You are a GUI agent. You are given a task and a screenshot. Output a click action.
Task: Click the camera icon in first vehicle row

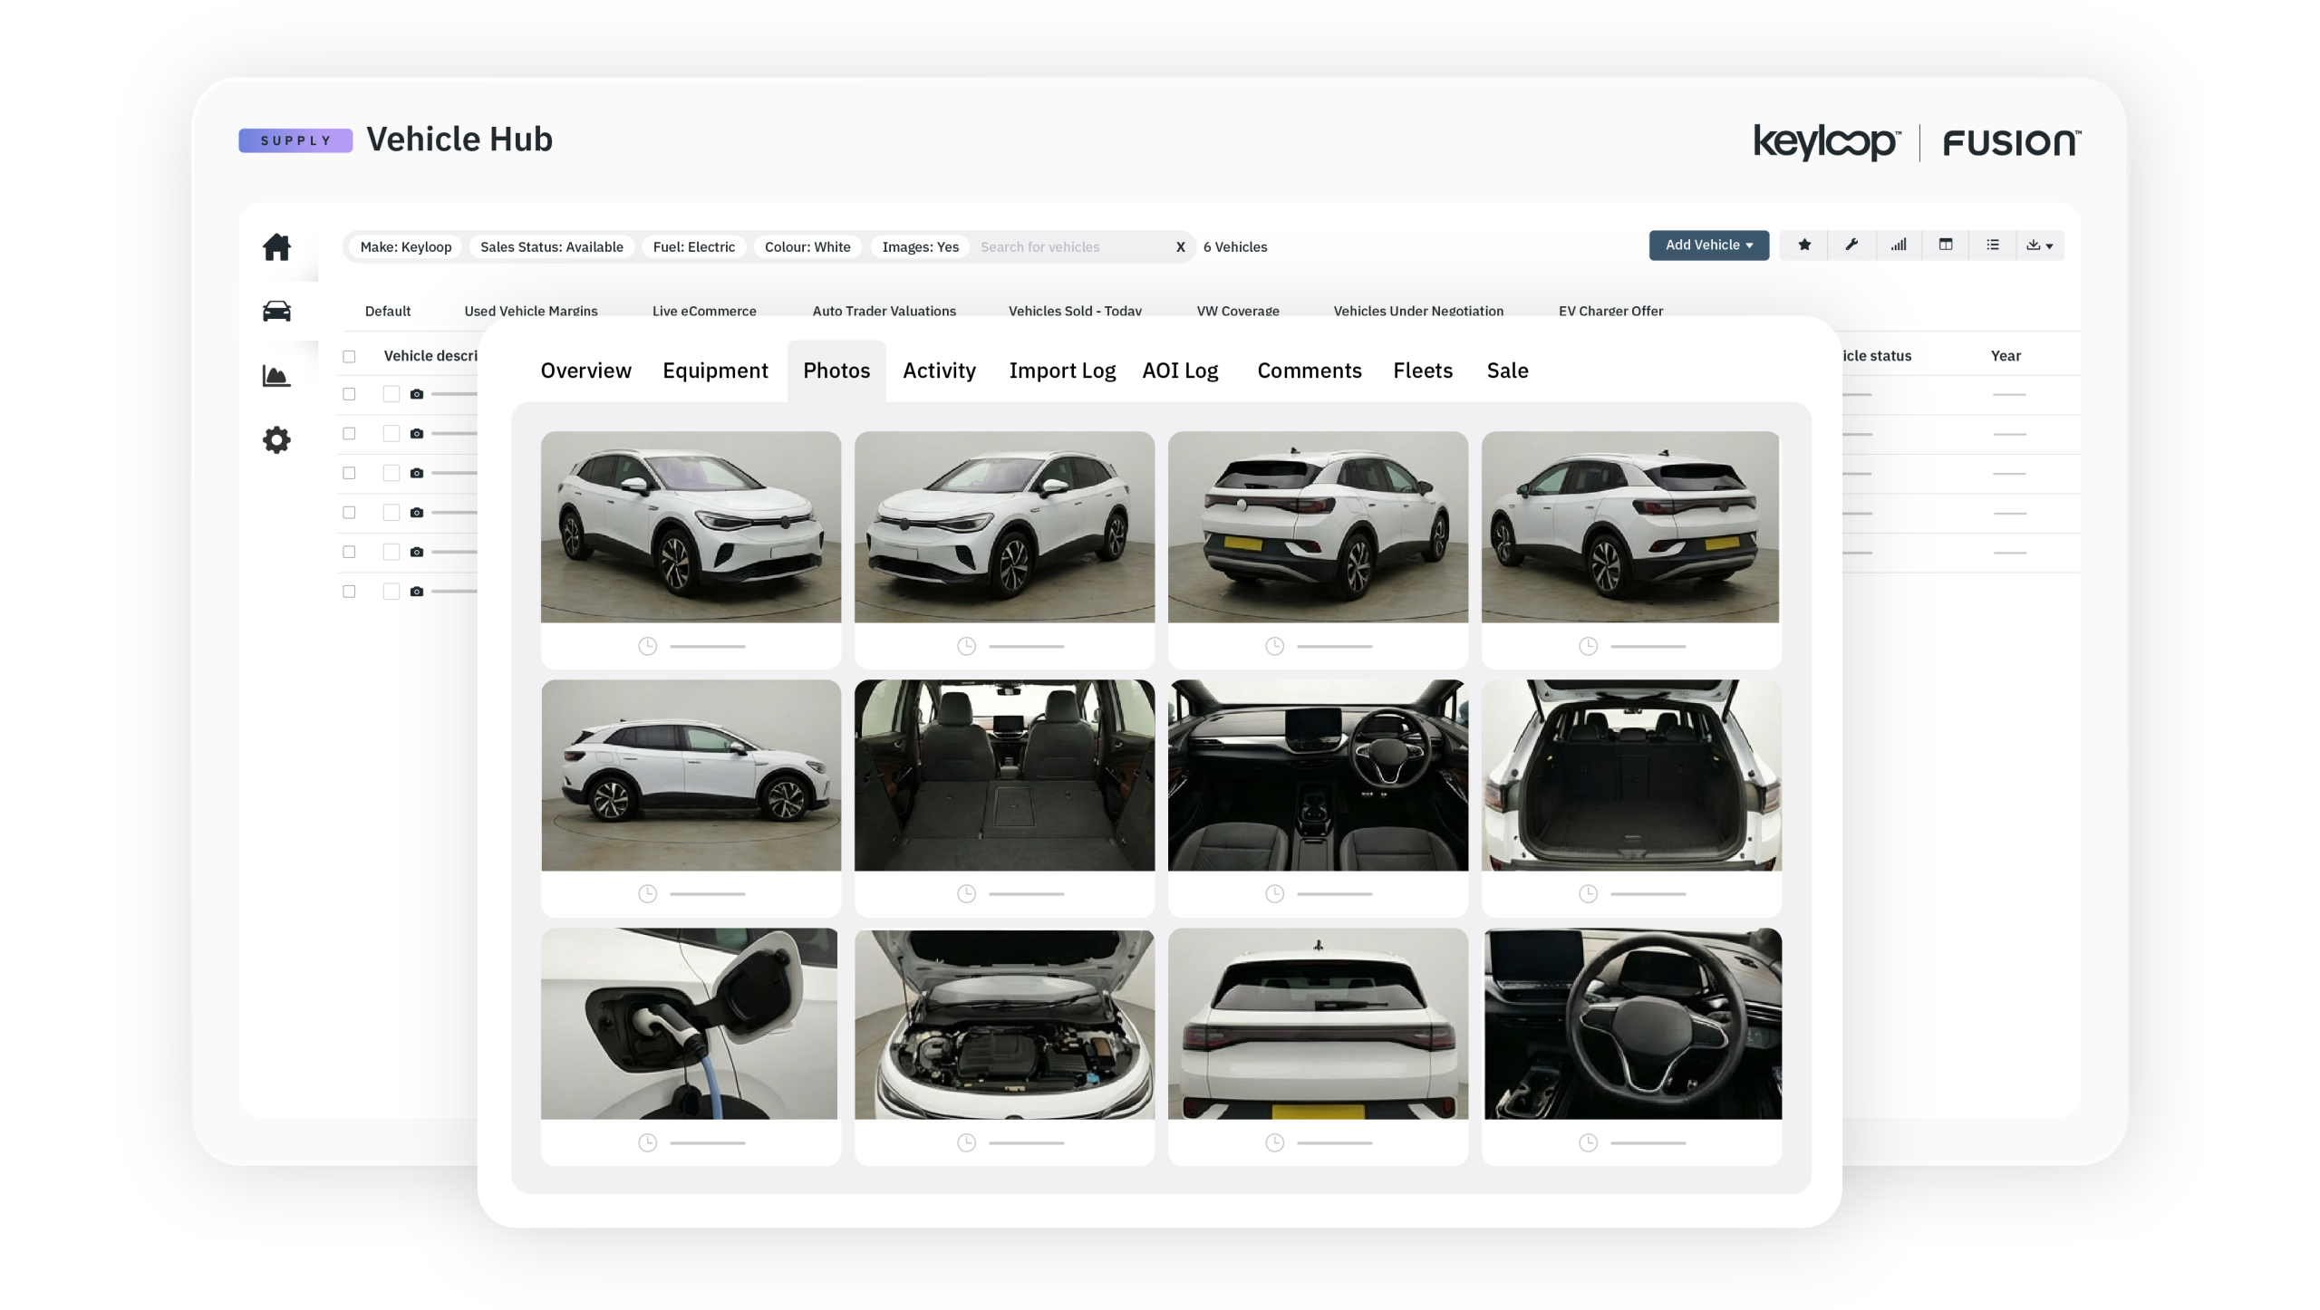(417, 394)
